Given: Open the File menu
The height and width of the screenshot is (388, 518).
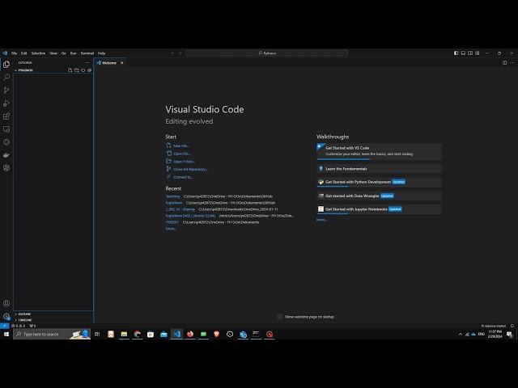Looking at the screenshot, I should point(15,53).
